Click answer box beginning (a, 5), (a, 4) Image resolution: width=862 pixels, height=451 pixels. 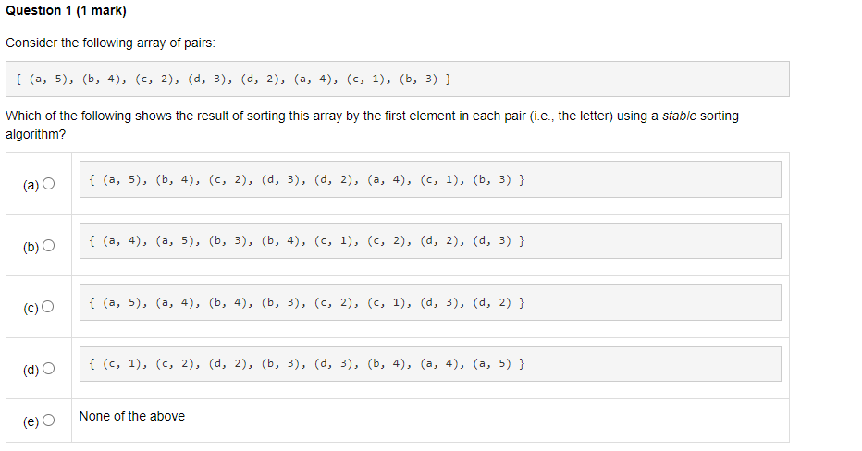pos(430,302)
